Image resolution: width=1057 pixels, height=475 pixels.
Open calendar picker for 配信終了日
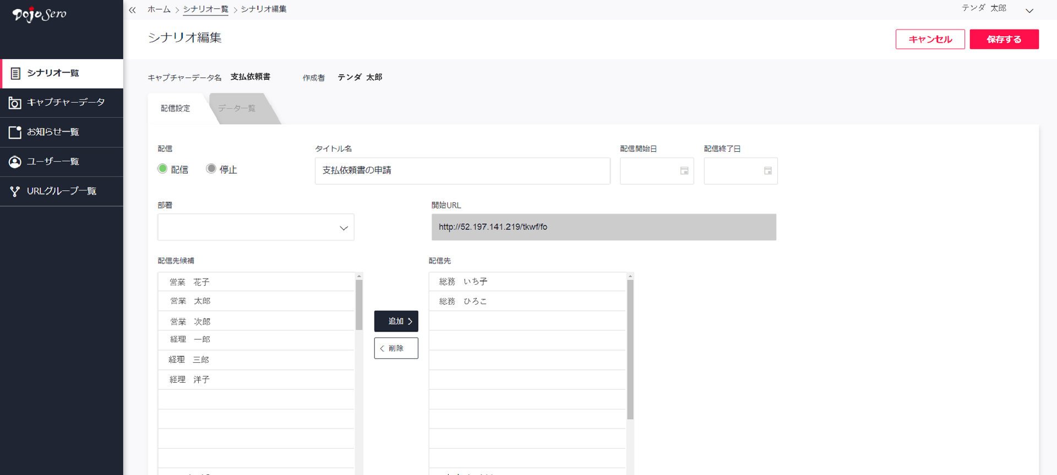coord(768,171)
